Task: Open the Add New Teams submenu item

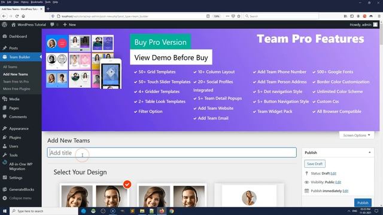Action: pos(16,74)
